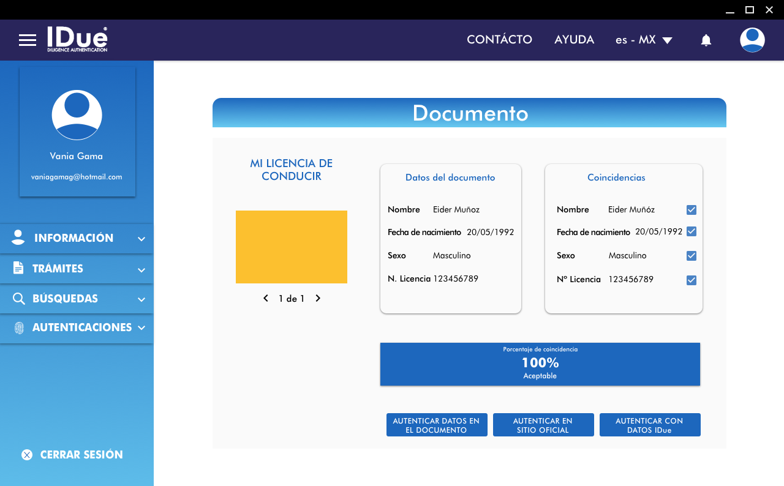Click the Trámites document icon

18,268
